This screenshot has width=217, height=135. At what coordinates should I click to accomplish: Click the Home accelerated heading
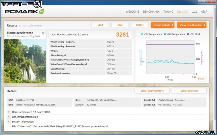20,33
